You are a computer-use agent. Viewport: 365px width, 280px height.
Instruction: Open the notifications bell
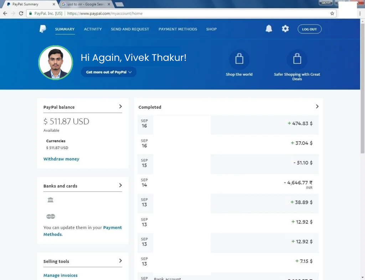click(x=269, y=29)
